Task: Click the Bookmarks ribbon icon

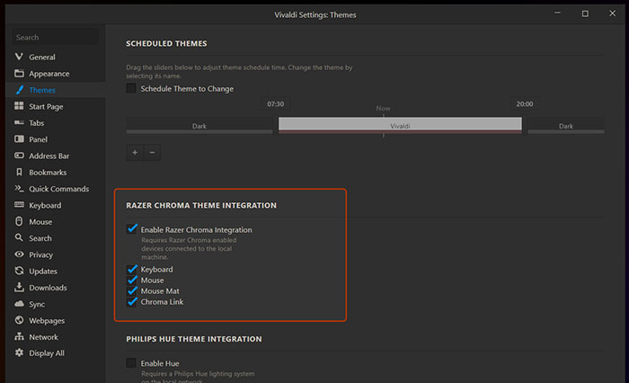Action: click(x=19, y=172)
